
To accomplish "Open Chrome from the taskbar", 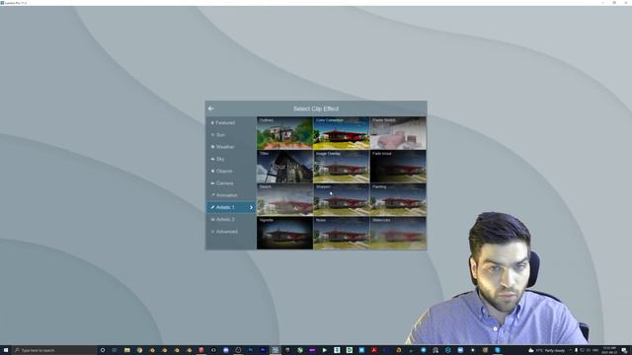I will pyautogui.click(x=139, y=350).
